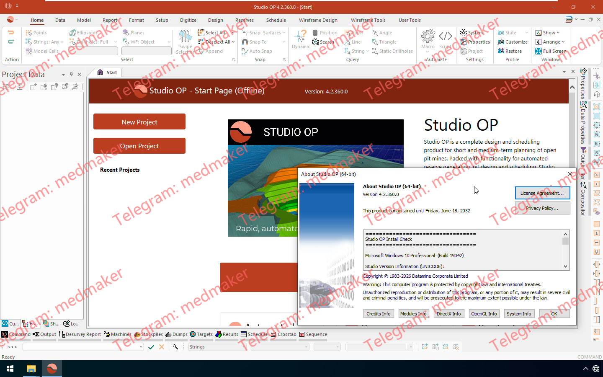Open the Desurvey Report tab
This screenshot has height=377, width=603.
(x=80, y=334)
